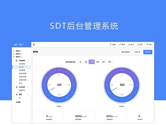Select percentage option 25
Viewport: 166px width, 125px height.
[103, 62]
